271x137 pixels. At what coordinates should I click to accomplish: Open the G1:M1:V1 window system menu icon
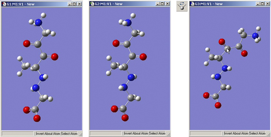pos(4,4)
